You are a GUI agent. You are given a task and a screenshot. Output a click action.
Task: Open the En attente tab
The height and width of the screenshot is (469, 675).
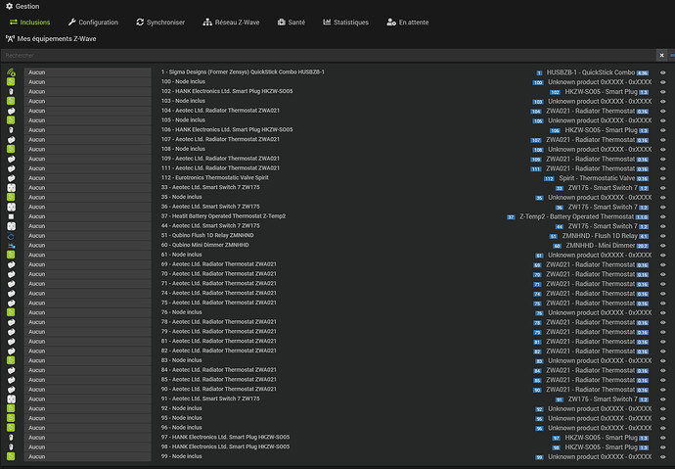tap(407, 22)
